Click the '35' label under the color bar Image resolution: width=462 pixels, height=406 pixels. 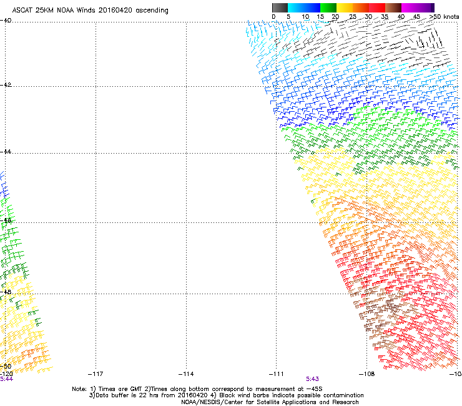[385, 17]
